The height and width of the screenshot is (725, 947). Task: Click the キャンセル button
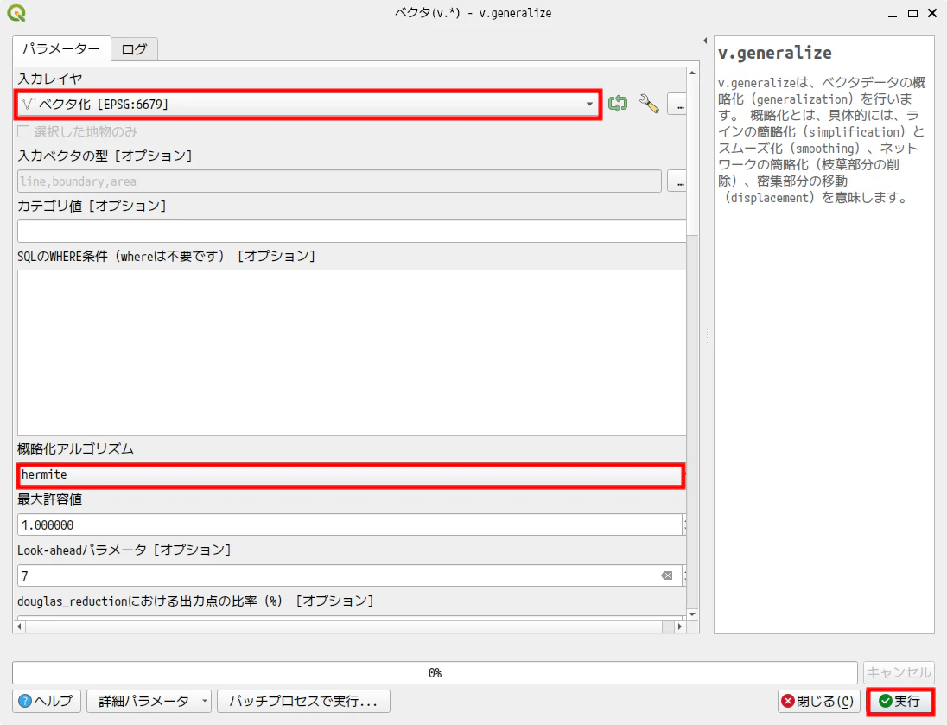click(x=898, y=672)
